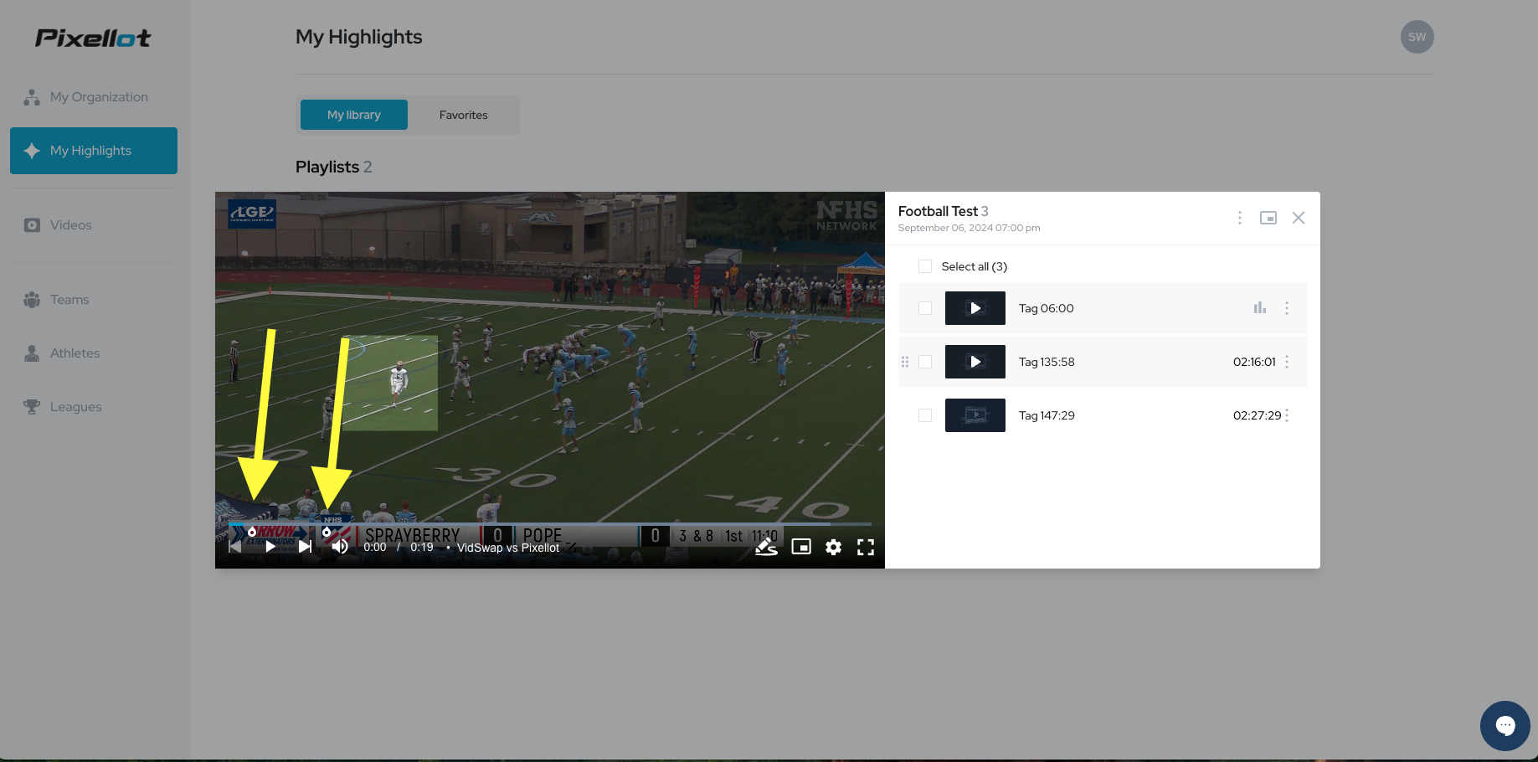Click the Tag 06:00 label

coord(1047,308)
